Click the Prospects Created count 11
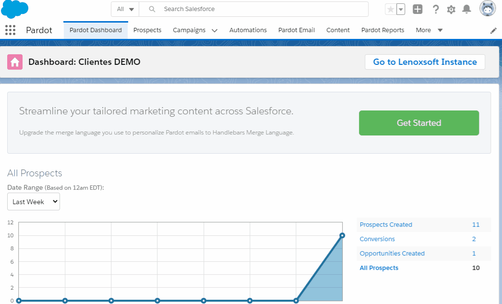Image resolution: width=502 pixels, height=304 pixels. click(x=476, y=225)
